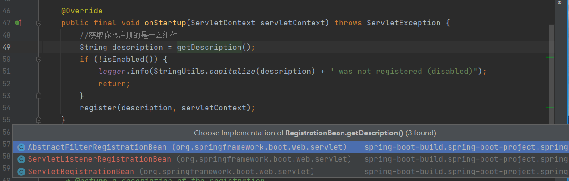The height and width of the screenshot is (181, 569).
Task: Click the green error-stripe mark beside line 50
Action: (550, 57)
